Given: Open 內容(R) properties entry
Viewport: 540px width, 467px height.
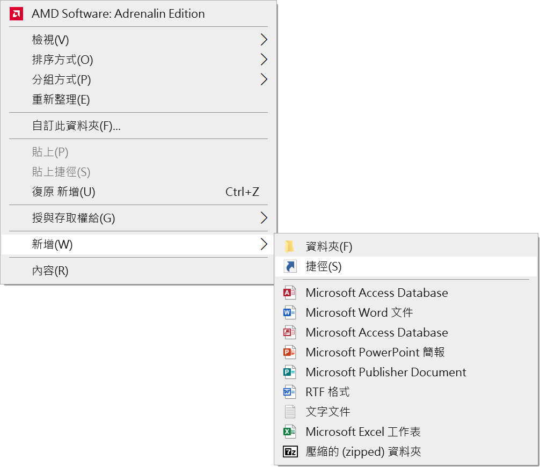Looking at the screenshot, I should 50,271.
